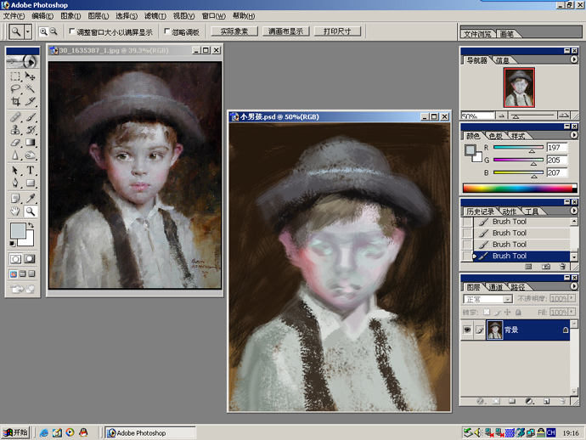The width and height of the screenshot is (586, 440).
Task: Switch to the 色板 swatches tab
Action: point(496,136)
